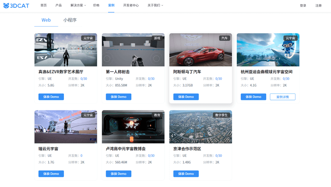
Task: Click the 注册 link
Action: pos(319,5)
